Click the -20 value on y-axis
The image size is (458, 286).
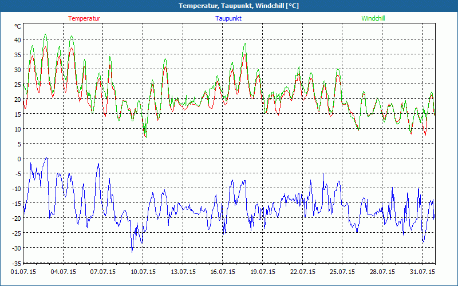[x=17, y=219]
